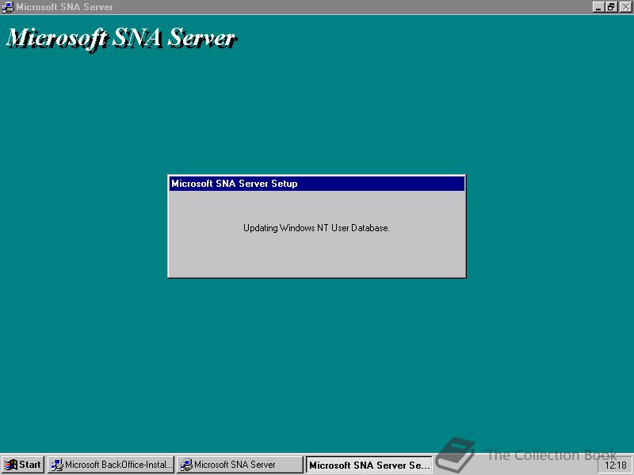Switch to Microsoft SNA Server taskbar button
Viewport: 634px width, 475px height.
[x=240, y=465]
